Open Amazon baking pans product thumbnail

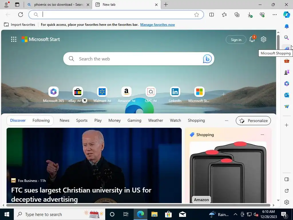pyautogui.click(x=228, y=172)
